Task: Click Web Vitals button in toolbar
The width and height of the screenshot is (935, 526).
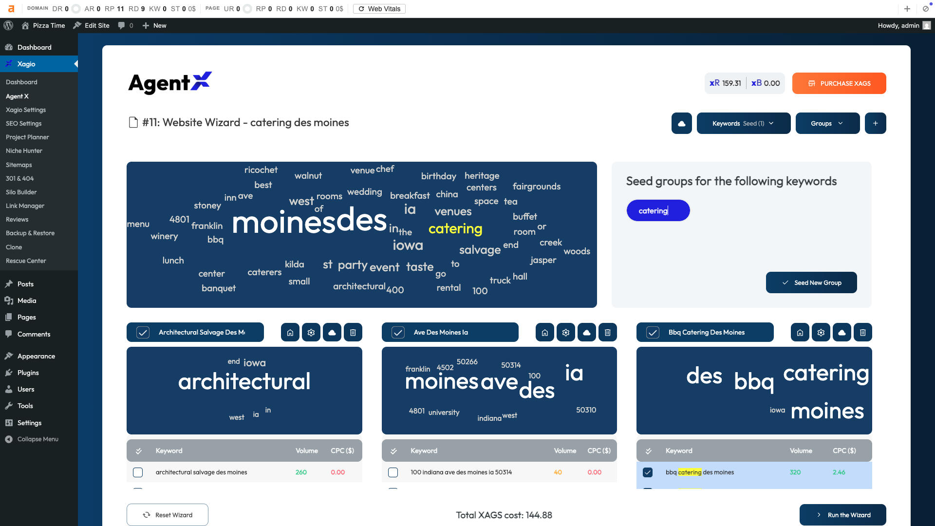Action: click(379, 9)
